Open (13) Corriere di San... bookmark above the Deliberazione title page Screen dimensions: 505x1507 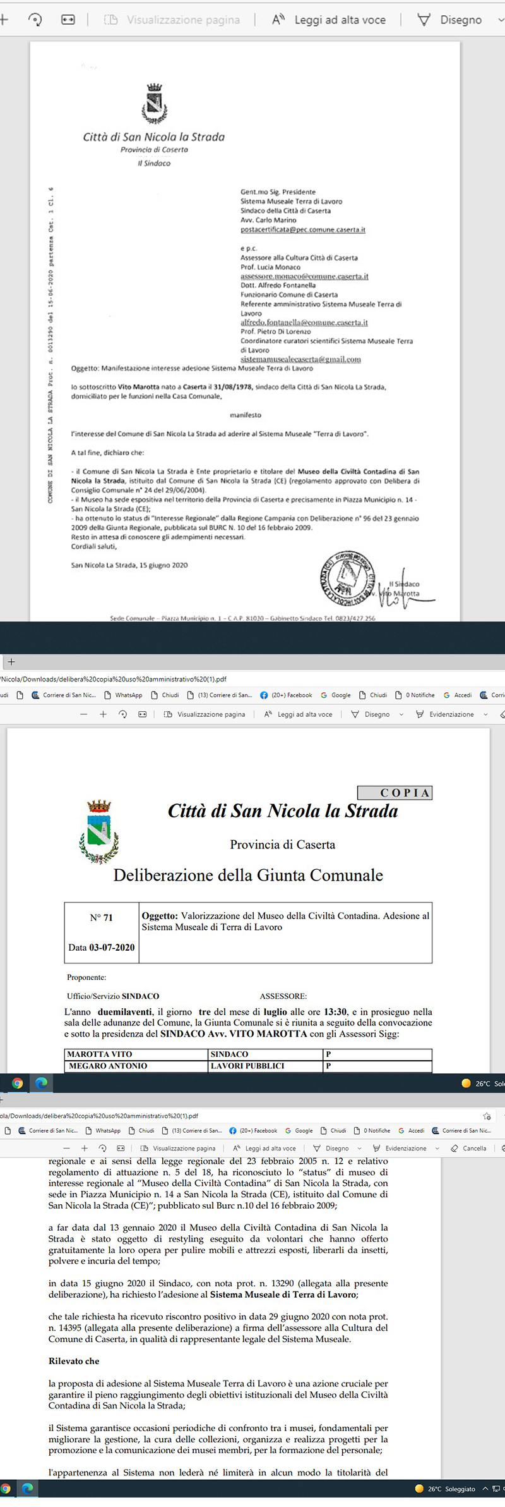[219, 695]
